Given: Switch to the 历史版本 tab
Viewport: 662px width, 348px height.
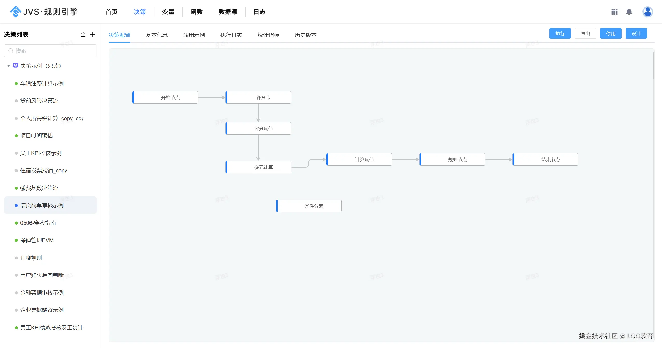Looking at the screenshot, I should click(x=306, y=35).
